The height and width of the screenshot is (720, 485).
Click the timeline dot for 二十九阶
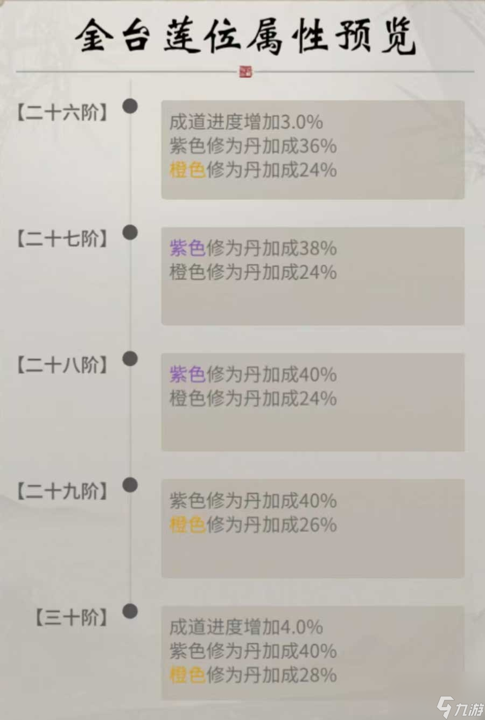130,485
